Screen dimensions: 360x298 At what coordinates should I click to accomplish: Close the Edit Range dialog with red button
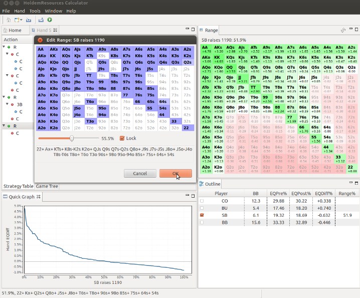[x=40, y=40]
